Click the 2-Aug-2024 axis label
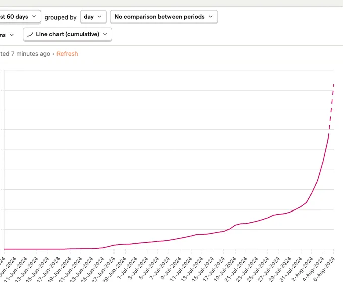The height and width of the screenshot is (282, 343). coord(302,269)
